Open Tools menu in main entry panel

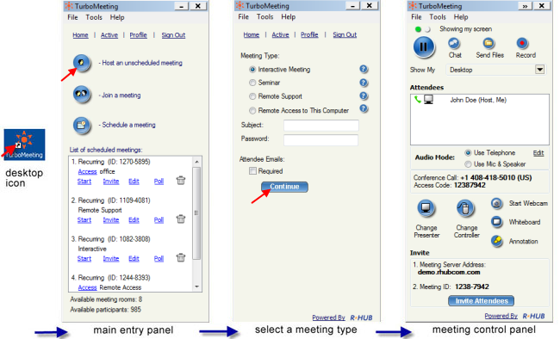point(94,17)
